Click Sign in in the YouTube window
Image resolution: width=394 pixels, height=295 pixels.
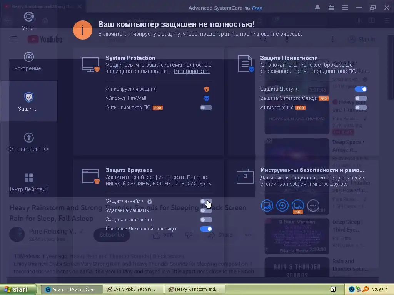click(x=362, y=40)
